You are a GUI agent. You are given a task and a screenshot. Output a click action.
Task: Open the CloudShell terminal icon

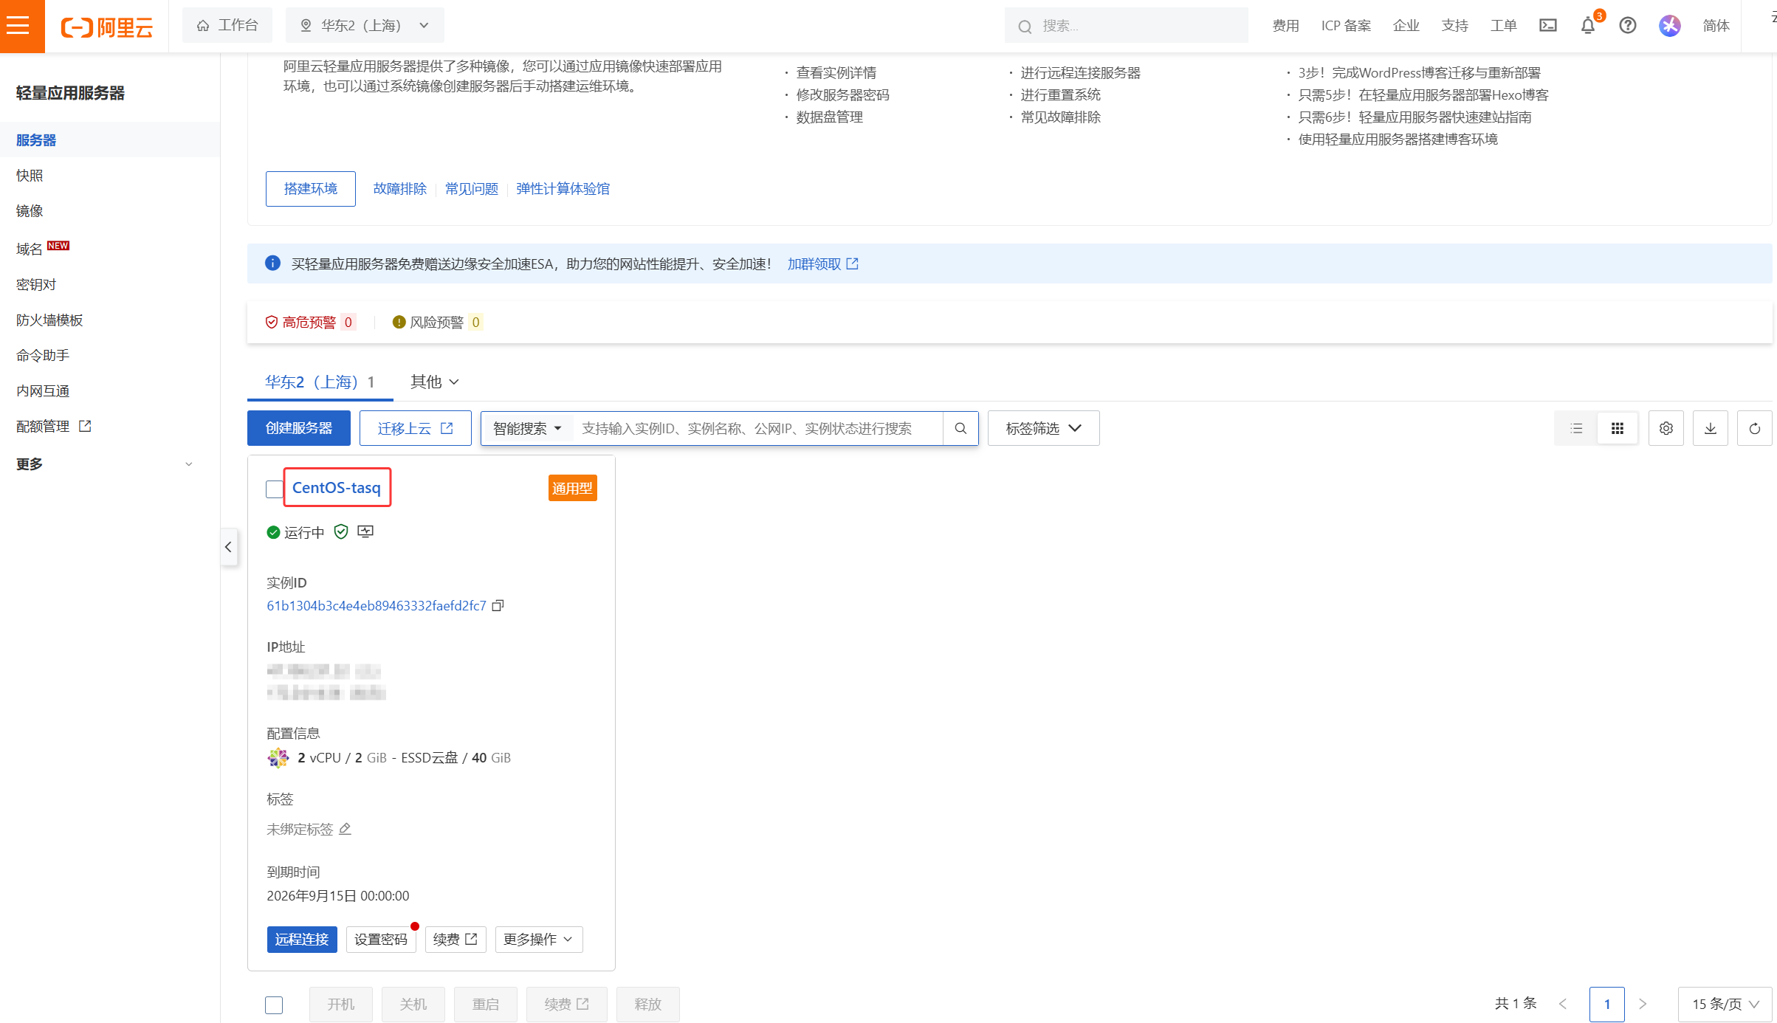click(x=1548, y=25)
